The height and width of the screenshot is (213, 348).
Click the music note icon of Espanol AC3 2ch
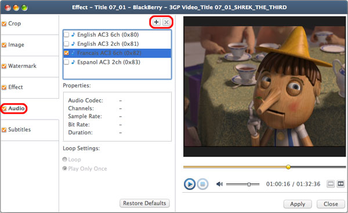click(x=73, y=62)
